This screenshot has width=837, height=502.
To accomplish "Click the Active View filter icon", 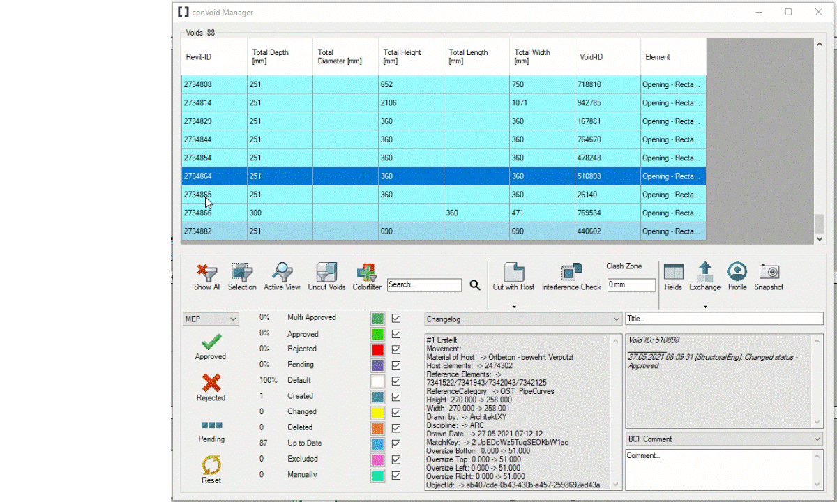I will click(x=282, y=272).
